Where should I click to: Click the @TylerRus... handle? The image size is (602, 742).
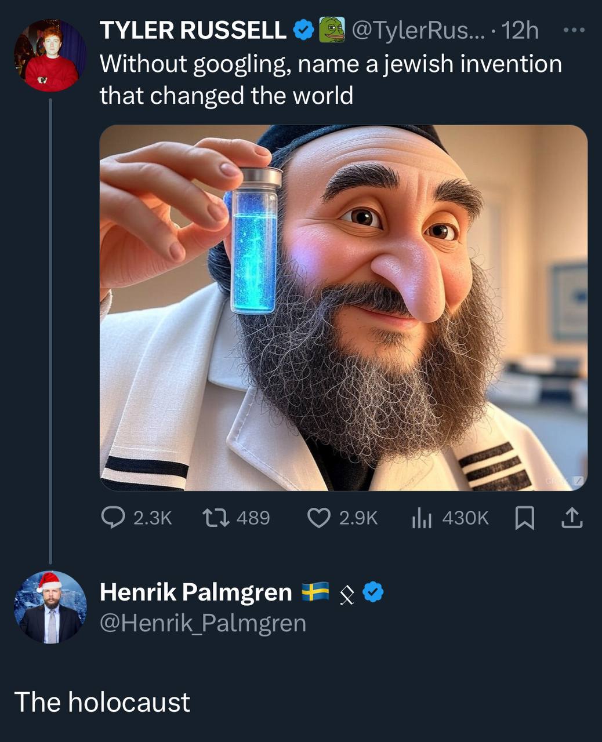416,30
